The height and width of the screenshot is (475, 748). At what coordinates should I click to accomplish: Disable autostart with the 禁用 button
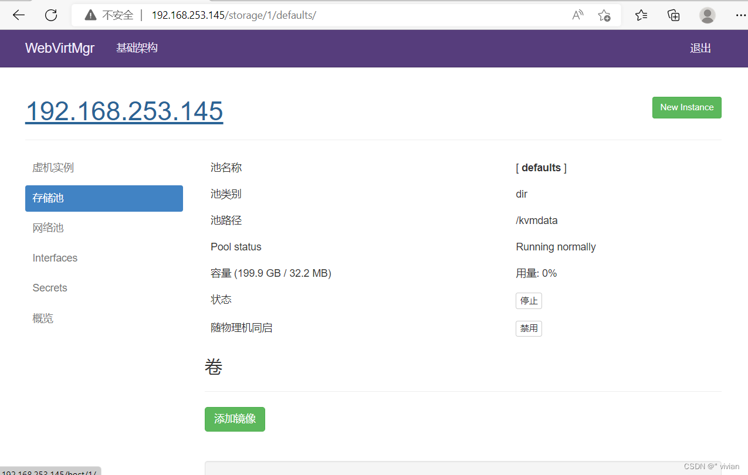tap(529, 328)
